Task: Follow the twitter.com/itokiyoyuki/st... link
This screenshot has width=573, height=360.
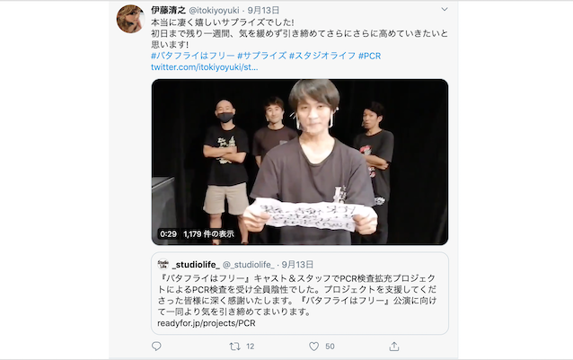Action: point(205,67)
